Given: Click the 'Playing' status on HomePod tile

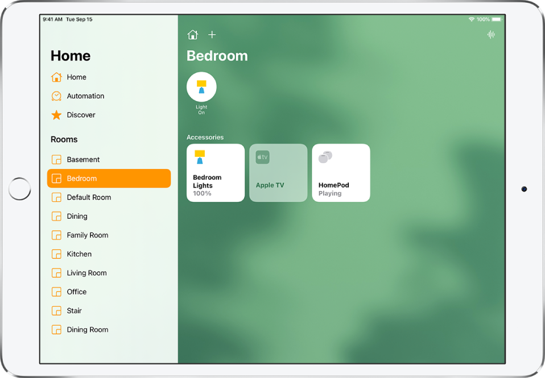Looking at the screenshot, I should [330, 193].
